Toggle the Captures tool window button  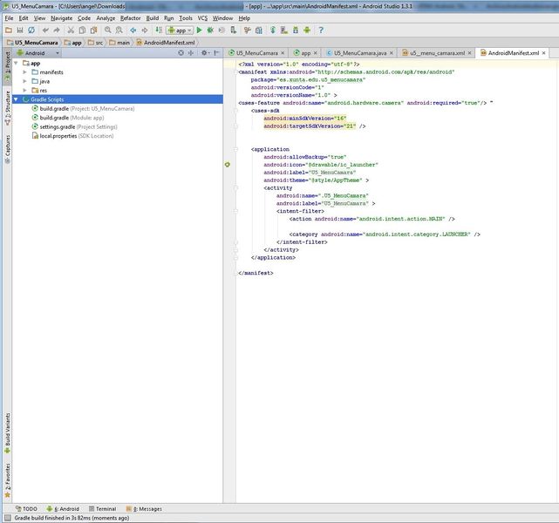pos(7,149)
